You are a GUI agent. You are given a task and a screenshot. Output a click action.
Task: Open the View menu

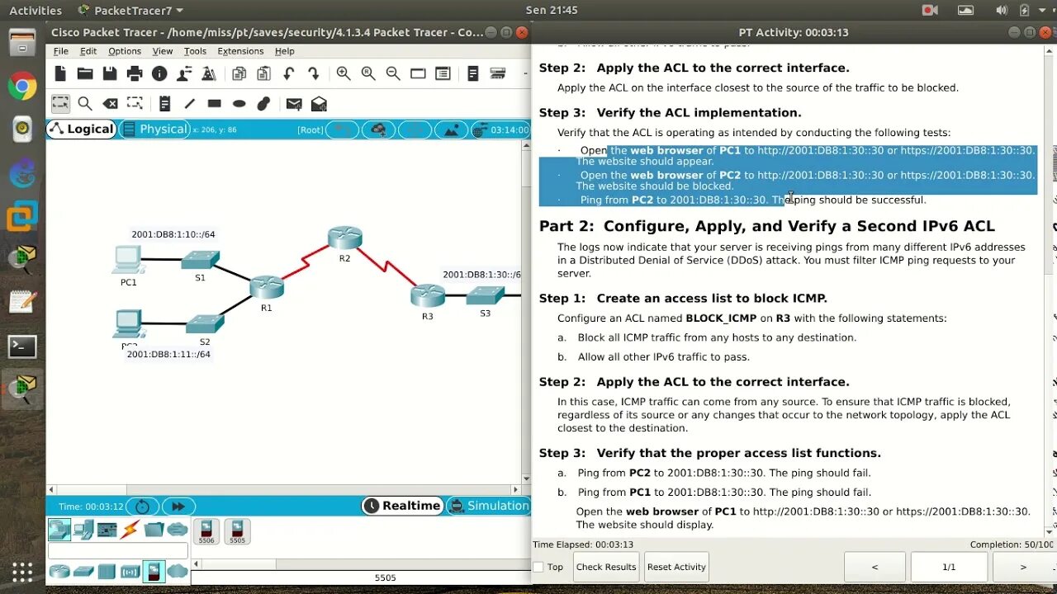point(163,51)
